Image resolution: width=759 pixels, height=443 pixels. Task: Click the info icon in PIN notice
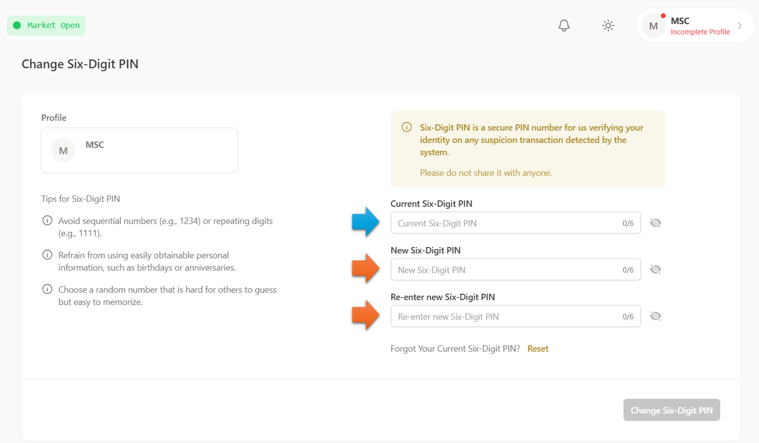[x=407, y=127]
